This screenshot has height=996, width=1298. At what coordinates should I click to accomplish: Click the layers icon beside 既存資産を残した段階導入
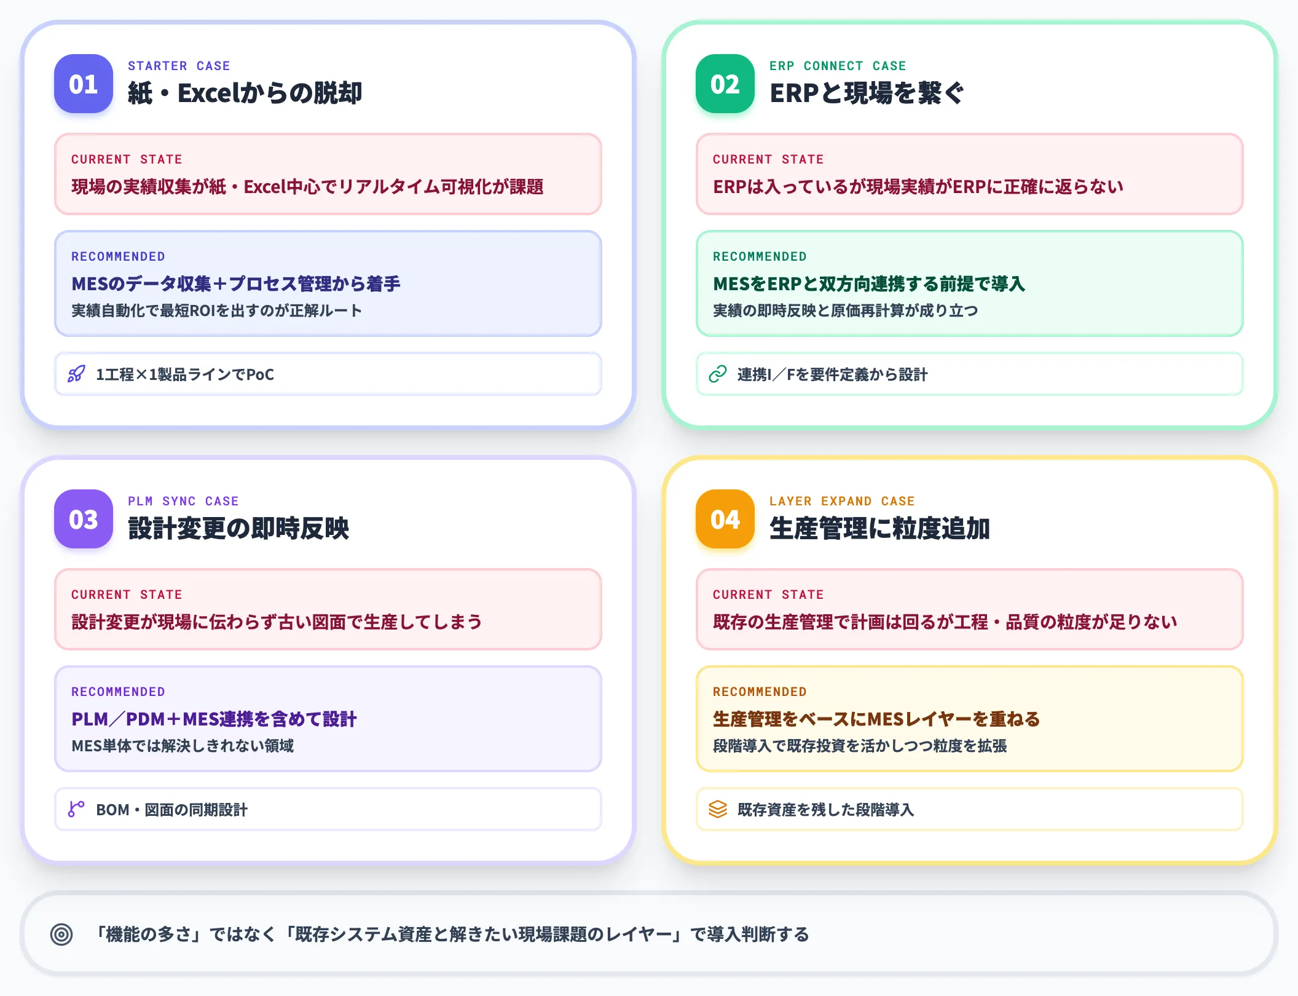click(717, 809)
